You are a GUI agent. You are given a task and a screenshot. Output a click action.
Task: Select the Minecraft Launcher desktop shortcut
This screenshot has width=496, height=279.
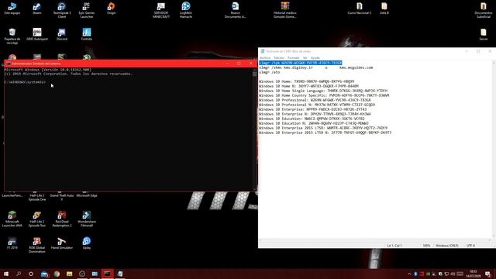pyautogui.click(x=12, y=219)
